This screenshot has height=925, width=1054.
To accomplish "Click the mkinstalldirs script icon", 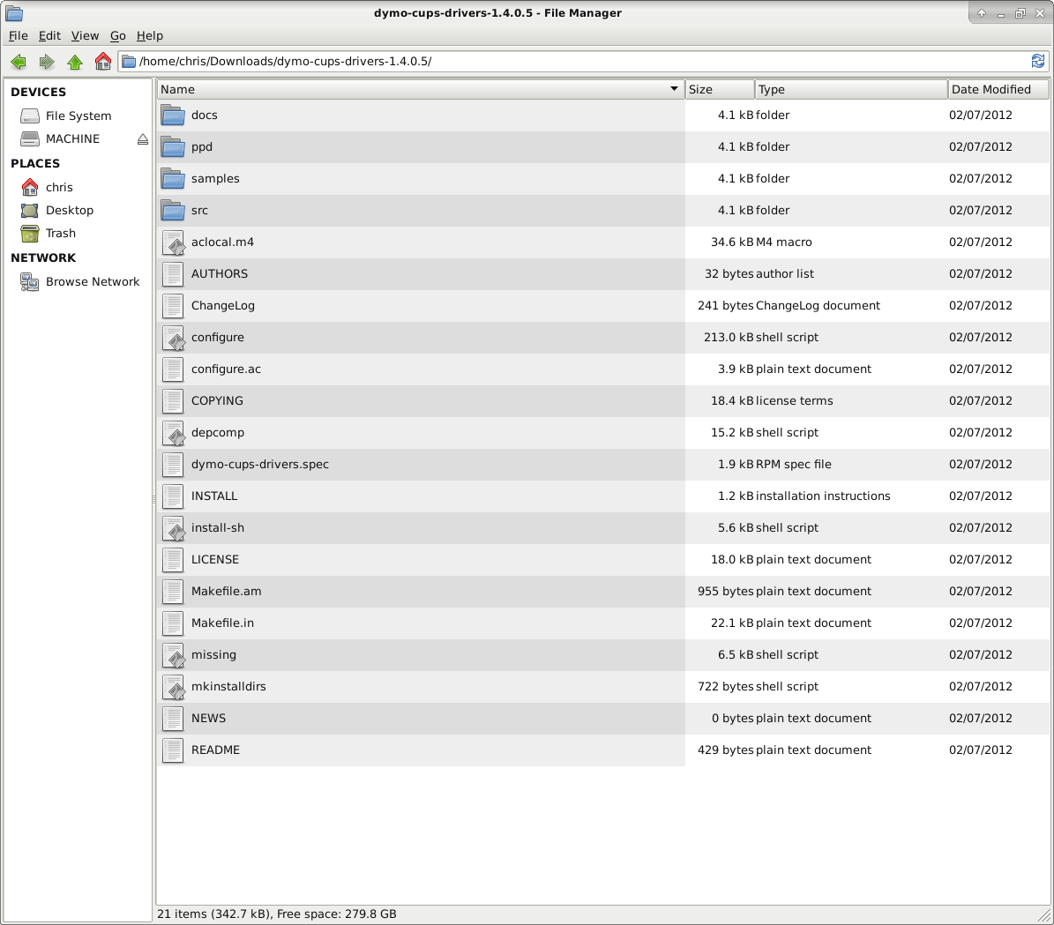I will click(174, 686).
